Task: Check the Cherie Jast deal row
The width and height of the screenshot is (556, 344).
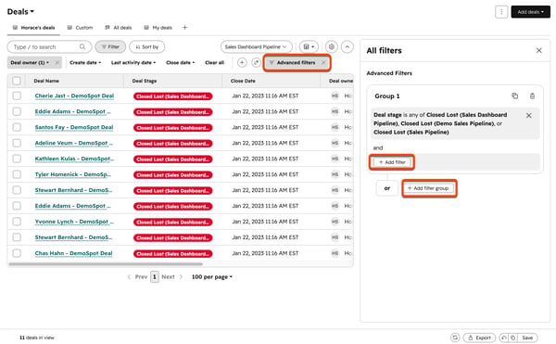Action: 17,96
